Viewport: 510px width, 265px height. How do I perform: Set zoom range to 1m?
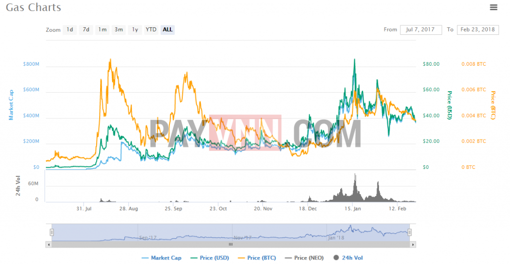click(103, 29)
